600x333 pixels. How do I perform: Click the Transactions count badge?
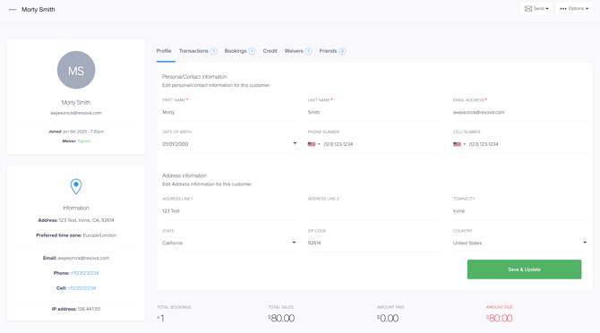pyautogui.click(x=213, y=51)
